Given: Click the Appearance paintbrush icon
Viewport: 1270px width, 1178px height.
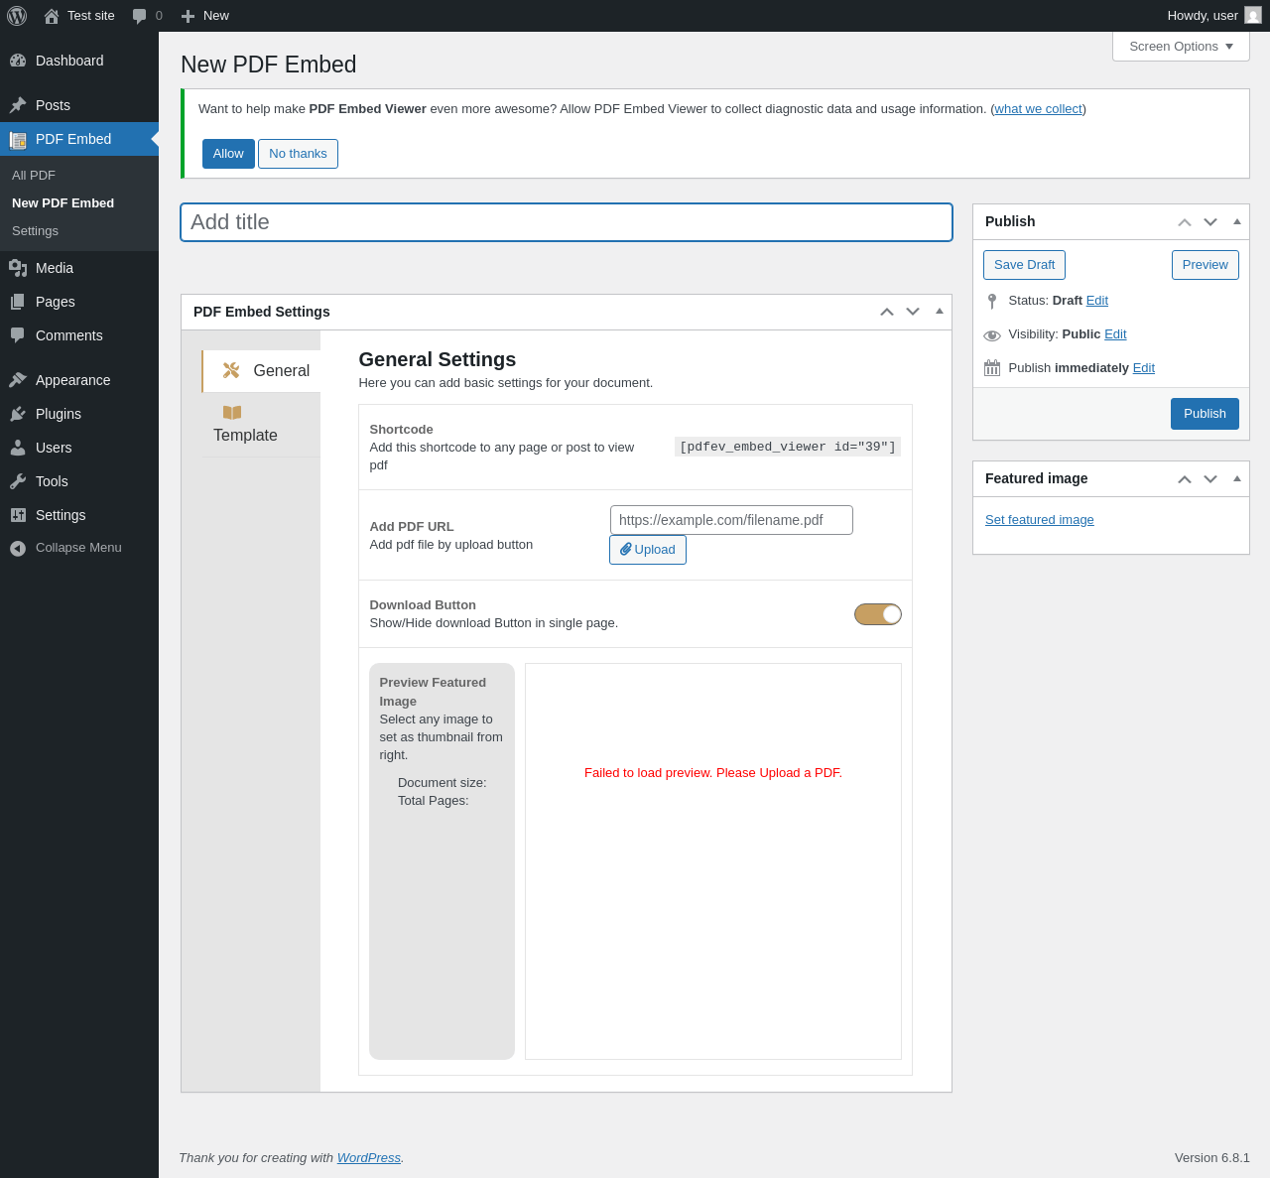Looking at the screenshot, I should [x=18, y=380].
